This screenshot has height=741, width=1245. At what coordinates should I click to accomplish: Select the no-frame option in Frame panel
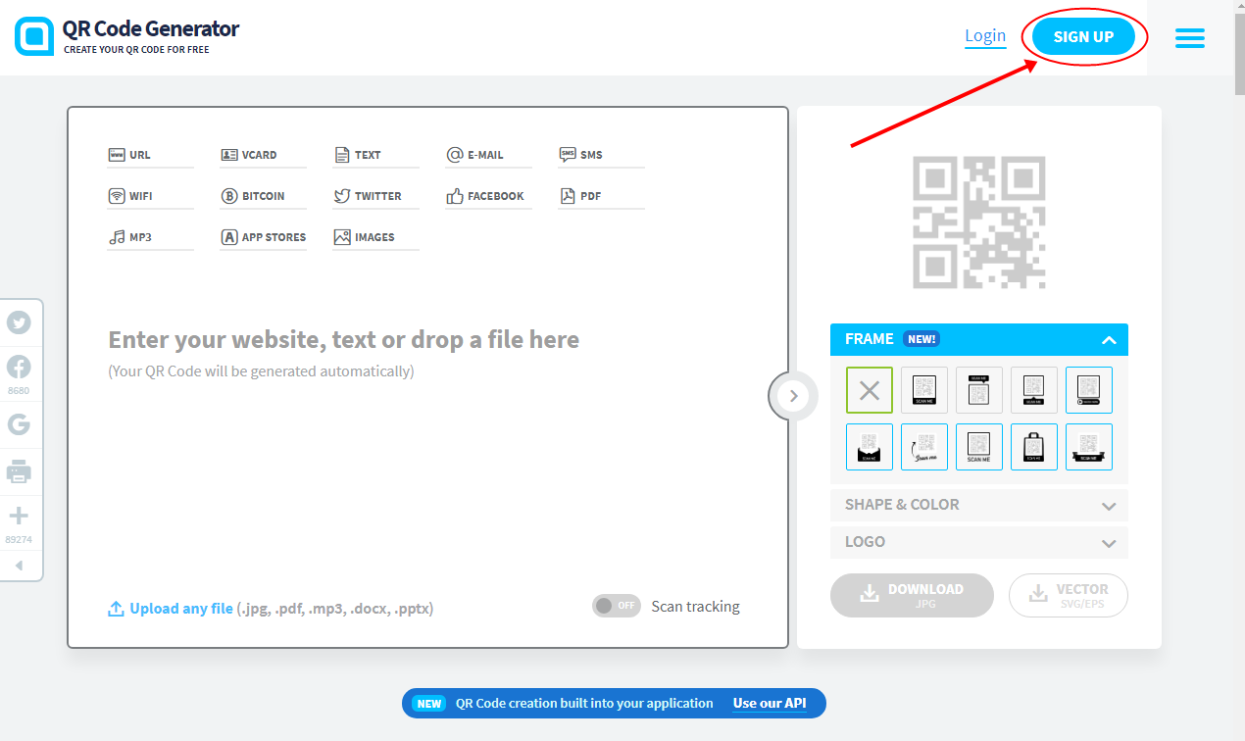869,389
